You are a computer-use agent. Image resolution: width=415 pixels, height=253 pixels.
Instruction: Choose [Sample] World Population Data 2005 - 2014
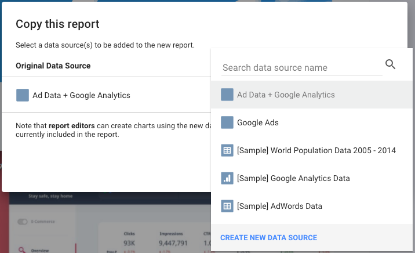coord(316,150)
